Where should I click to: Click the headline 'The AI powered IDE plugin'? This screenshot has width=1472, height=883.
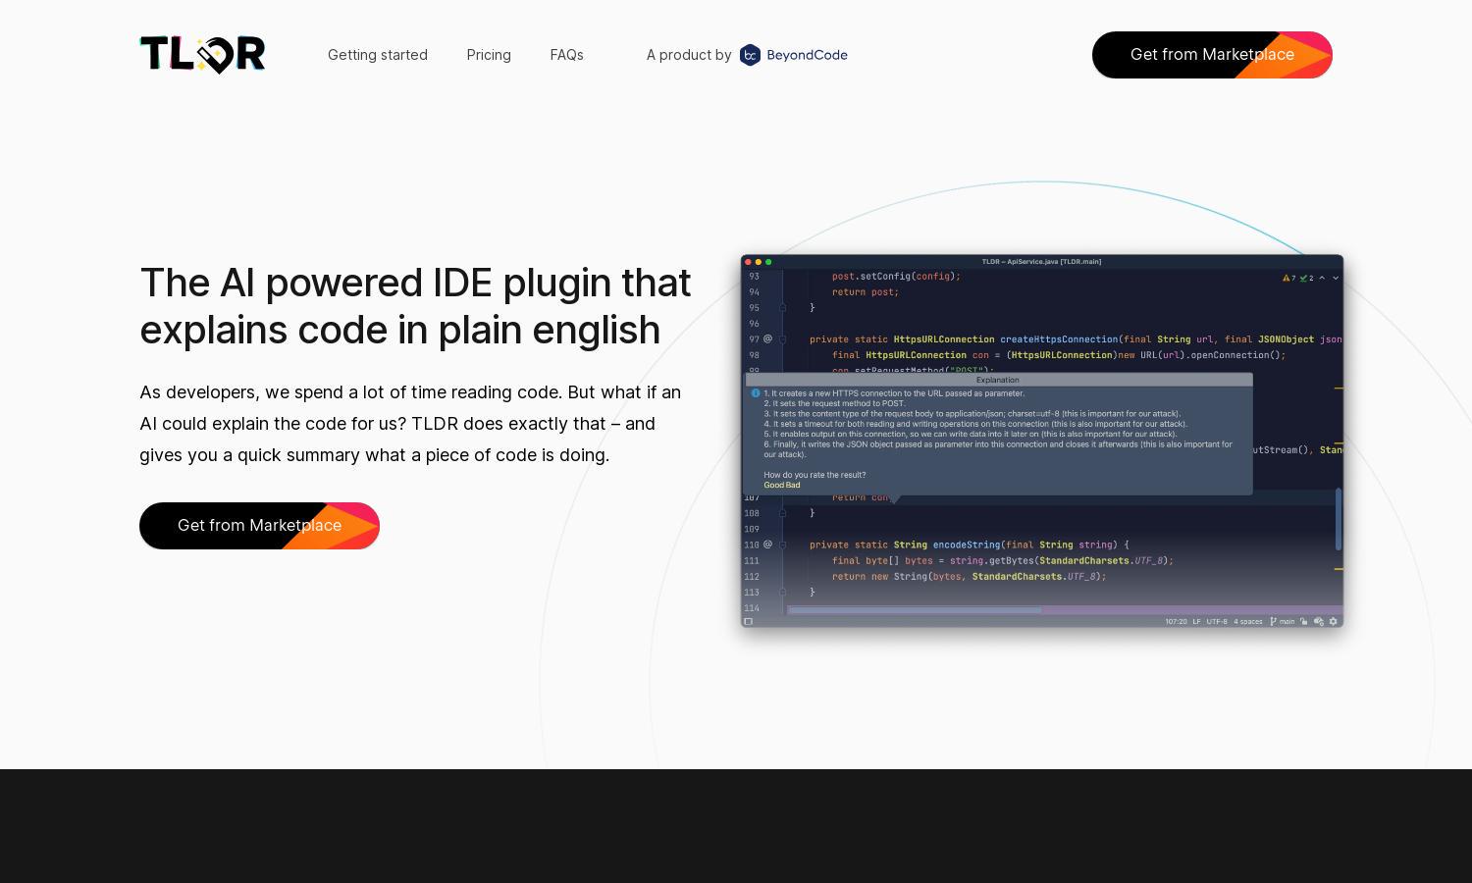click(x=416, y=306)
